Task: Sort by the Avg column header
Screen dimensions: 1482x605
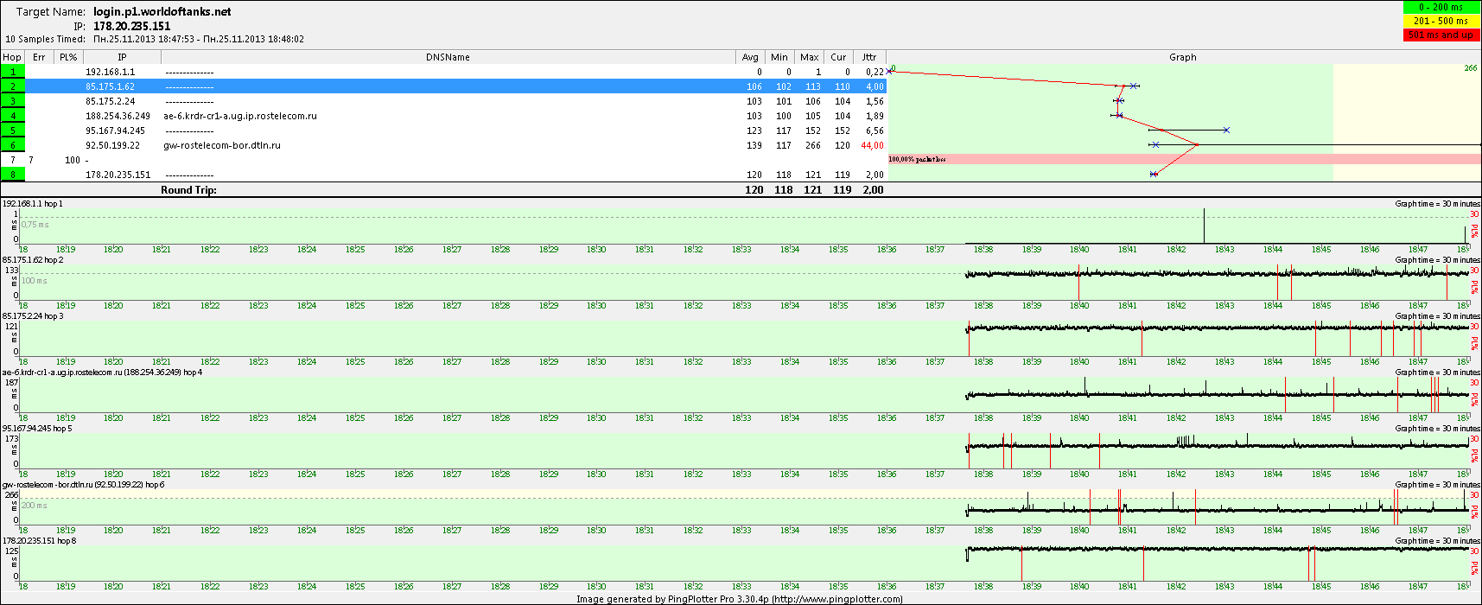Action: pos(750,57)
